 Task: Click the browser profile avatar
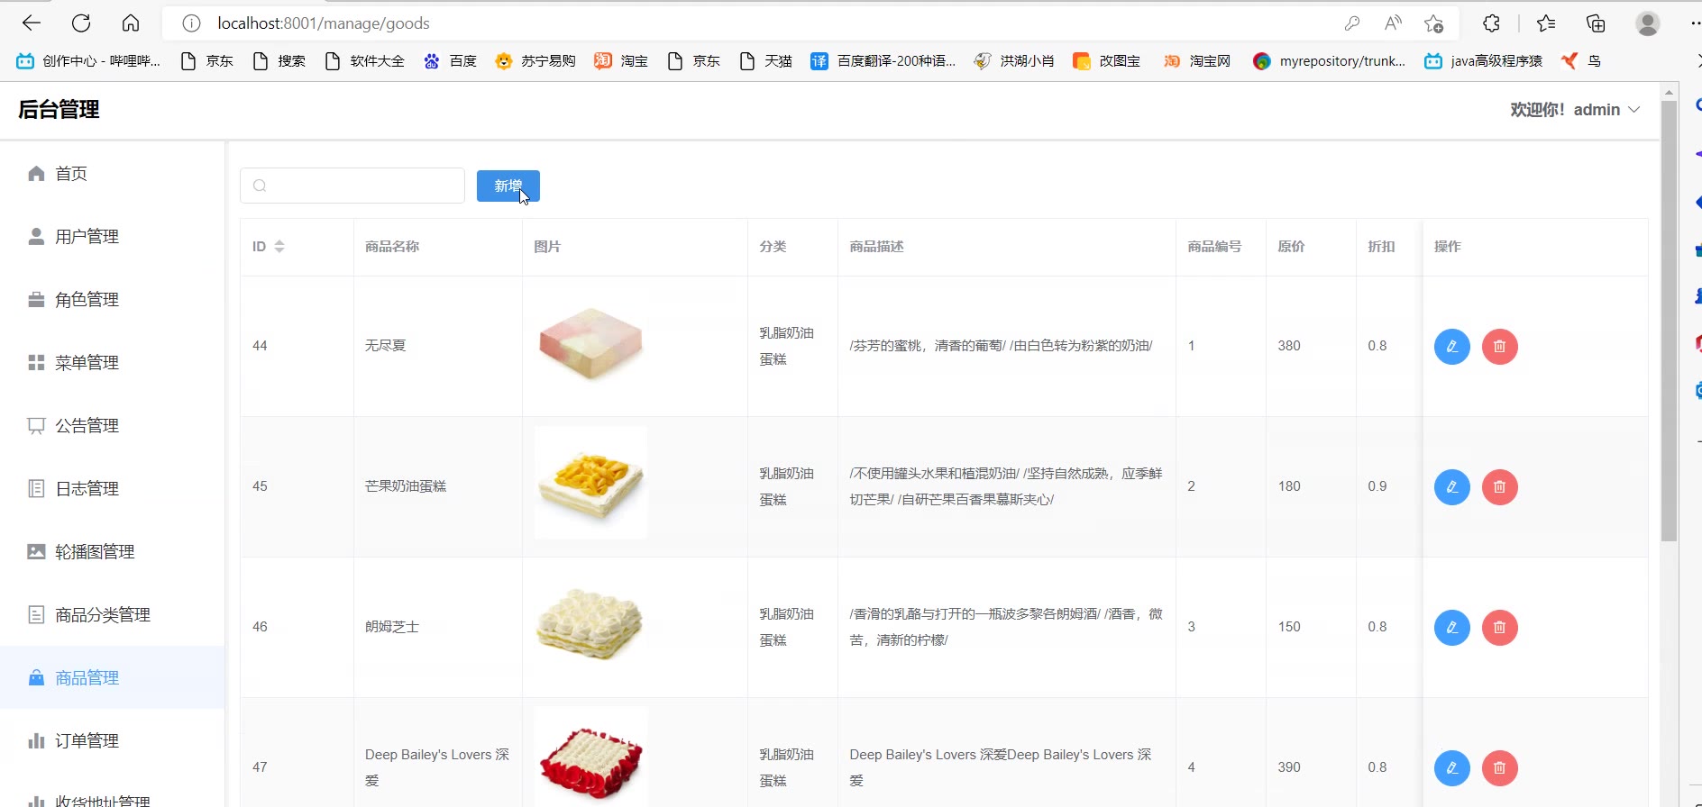tap(1648, 23)
